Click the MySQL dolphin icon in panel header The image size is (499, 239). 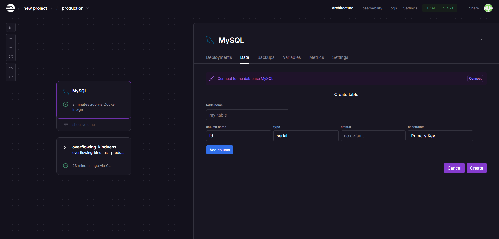pos(210,40)
